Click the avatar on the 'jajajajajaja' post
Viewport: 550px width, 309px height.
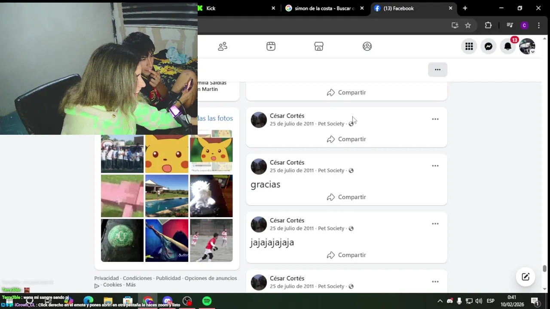(259, 224)
